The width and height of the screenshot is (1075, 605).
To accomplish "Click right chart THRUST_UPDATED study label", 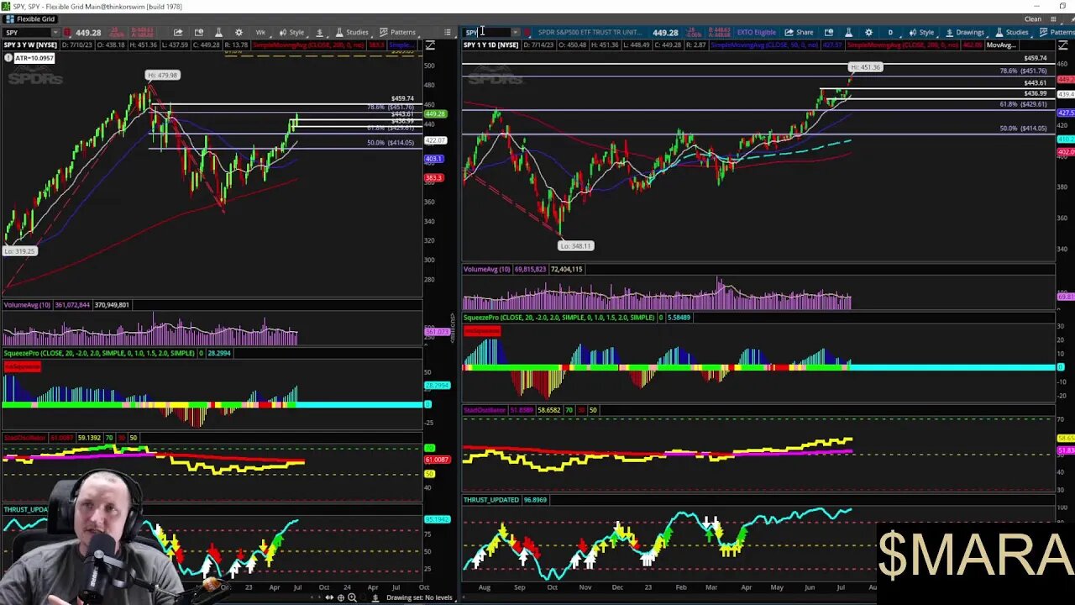I will click(491, 500).
